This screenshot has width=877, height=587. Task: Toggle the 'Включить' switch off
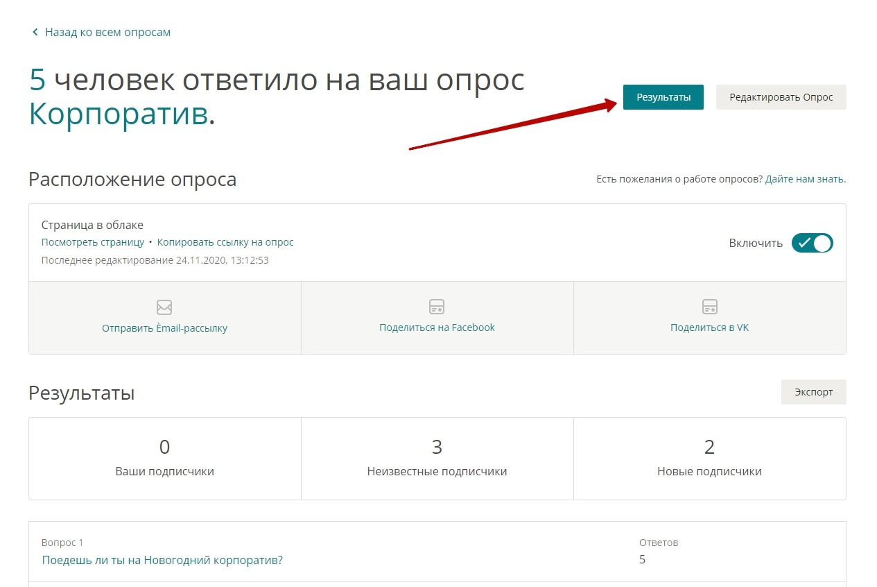click(812, 243)
